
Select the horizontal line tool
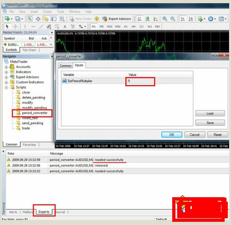point(33,26)
